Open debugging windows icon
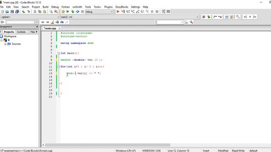This screenshot has width=271, height=152. pos(163,11)
